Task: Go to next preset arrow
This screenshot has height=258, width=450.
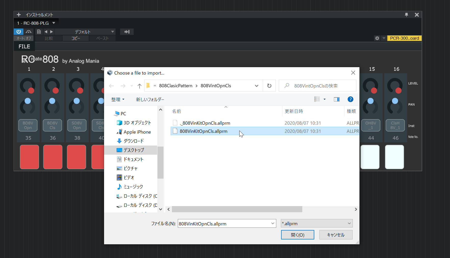Action: tap(51, 32)
